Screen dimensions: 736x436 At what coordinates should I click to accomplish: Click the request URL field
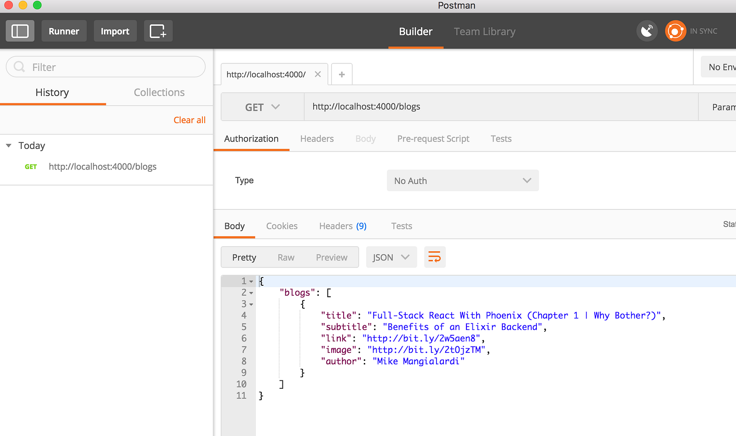pos(501,107)
